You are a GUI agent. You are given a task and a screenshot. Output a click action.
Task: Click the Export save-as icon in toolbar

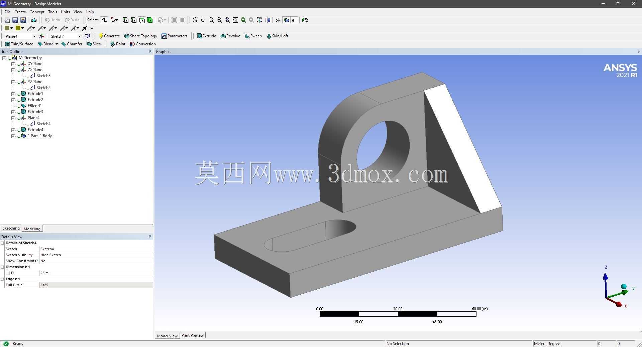coord(23,20)
